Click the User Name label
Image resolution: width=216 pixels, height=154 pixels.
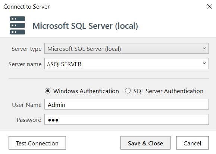coord(27,105)
